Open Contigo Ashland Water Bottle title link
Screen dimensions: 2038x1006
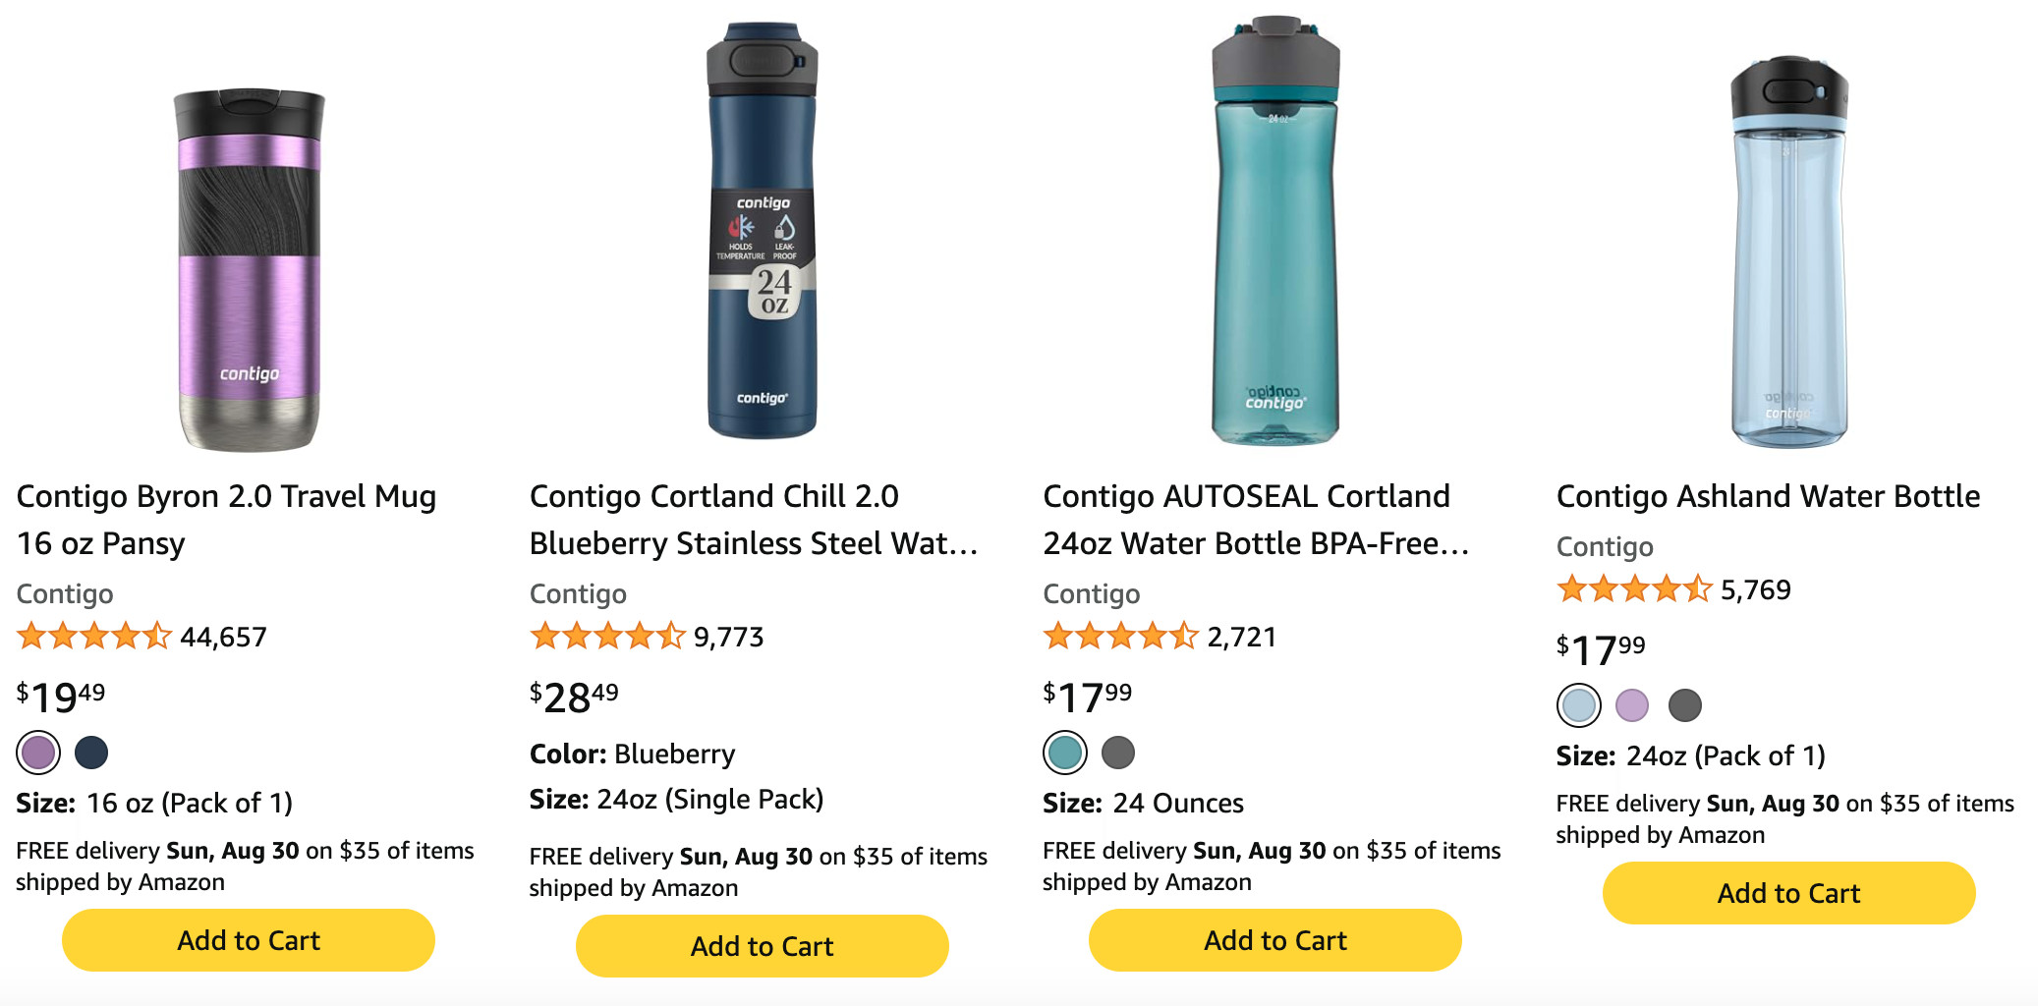(x=1768, y=496)
